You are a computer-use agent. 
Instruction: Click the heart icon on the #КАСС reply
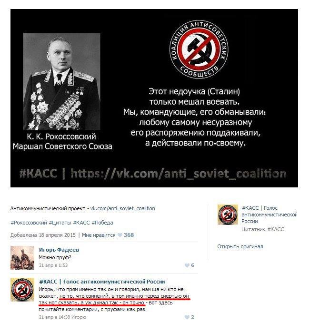pyautogui.click(x=187, y=317)
